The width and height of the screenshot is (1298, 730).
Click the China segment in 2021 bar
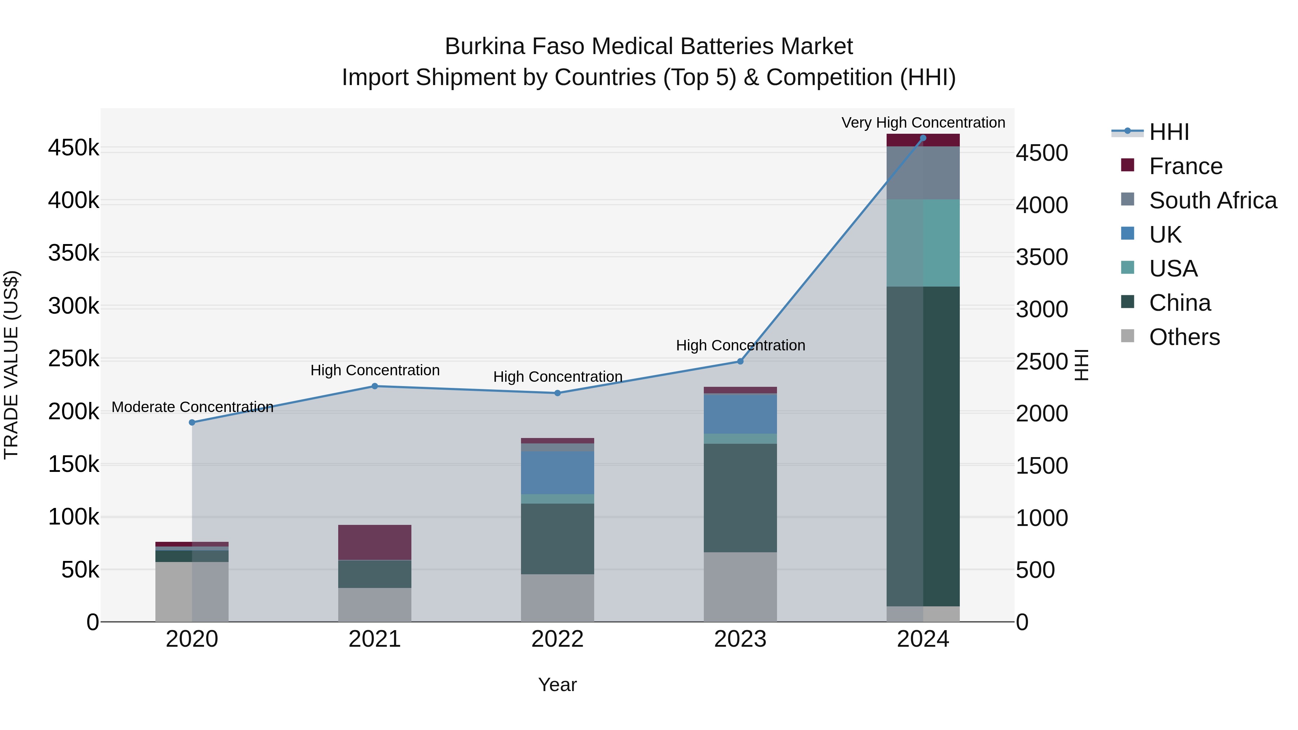[375, 574]
